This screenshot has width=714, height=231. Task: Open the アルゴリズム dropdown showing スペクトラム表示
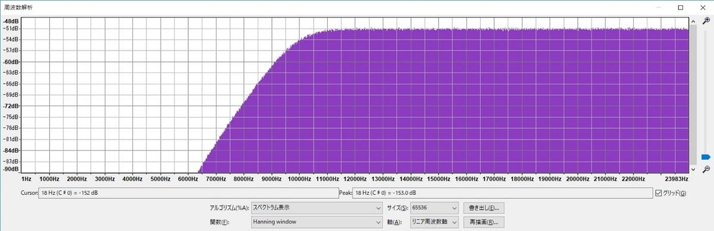[x=317, y=208]
